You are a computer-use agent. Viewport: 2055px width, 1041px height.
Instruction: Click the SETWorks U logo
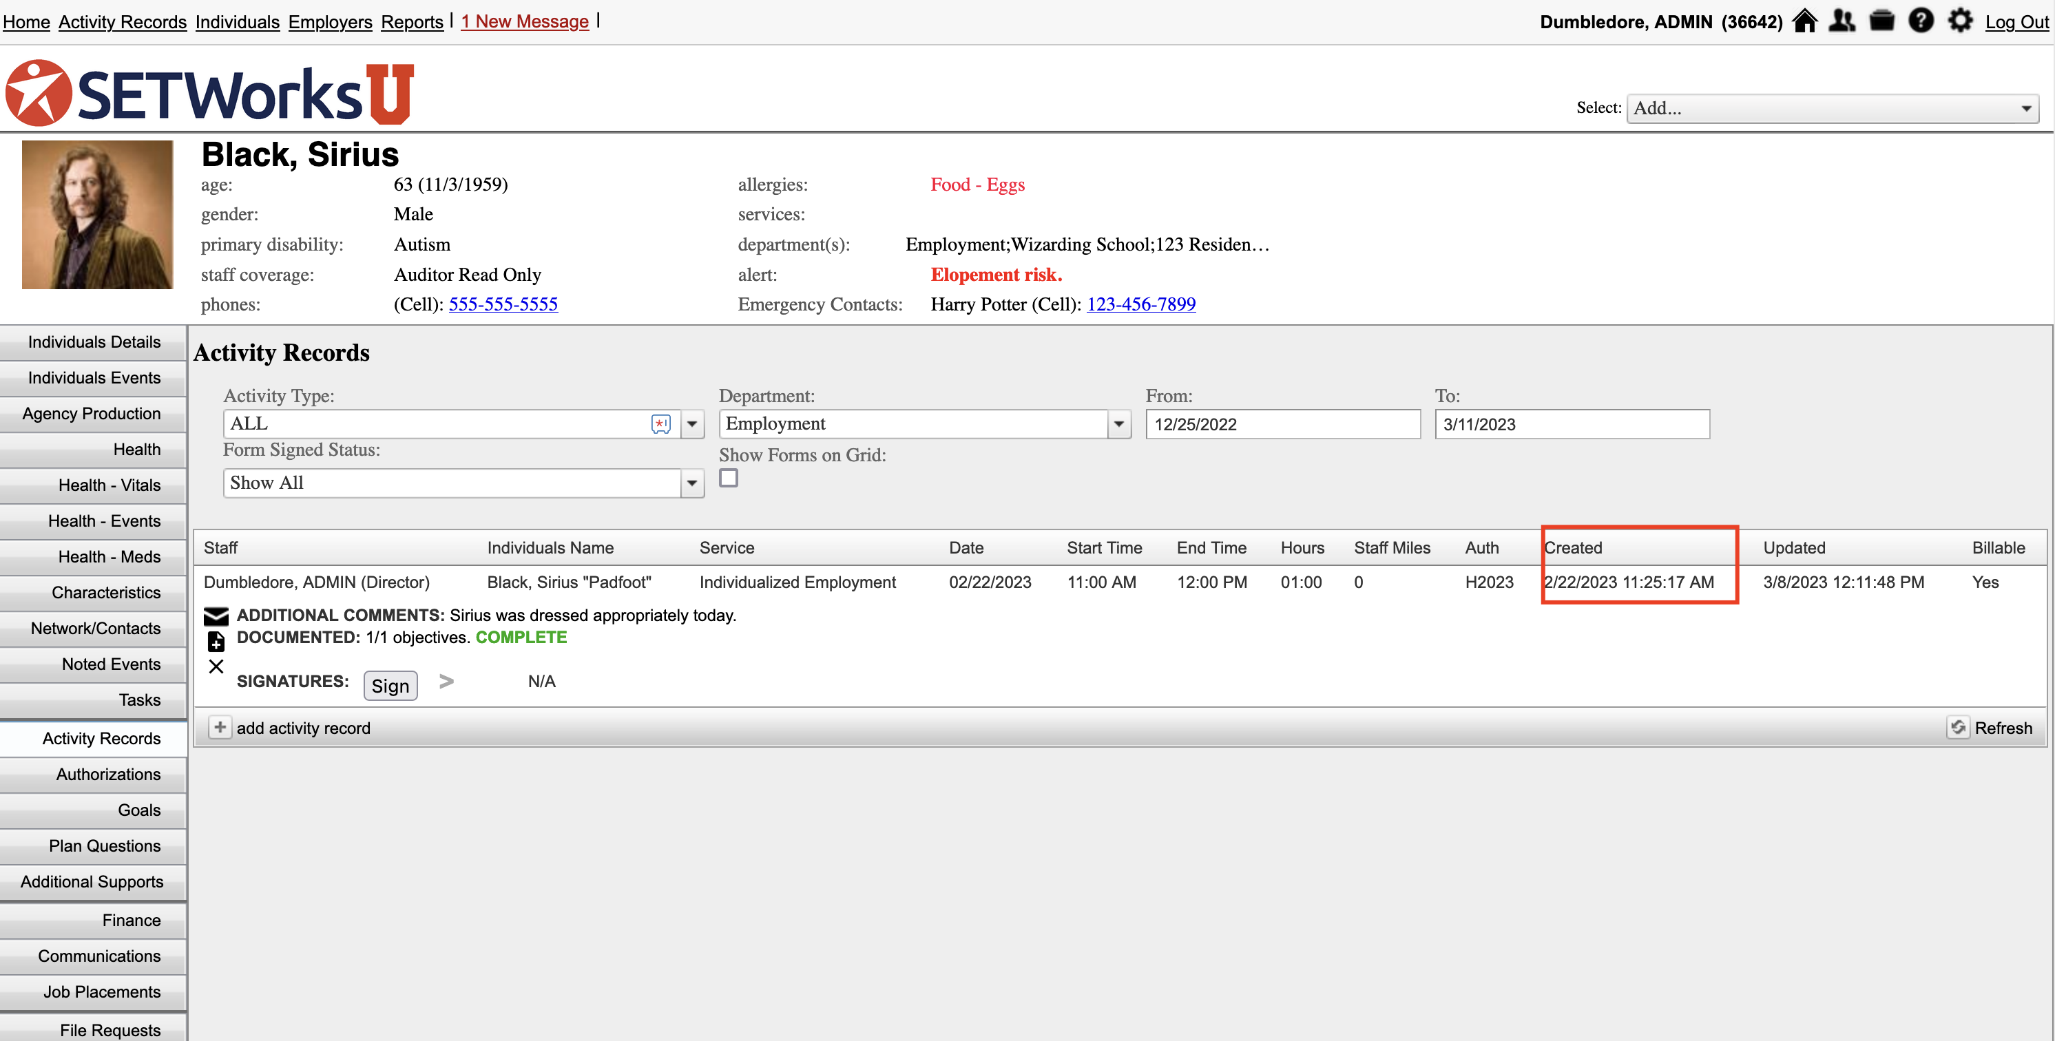[210, 92]
